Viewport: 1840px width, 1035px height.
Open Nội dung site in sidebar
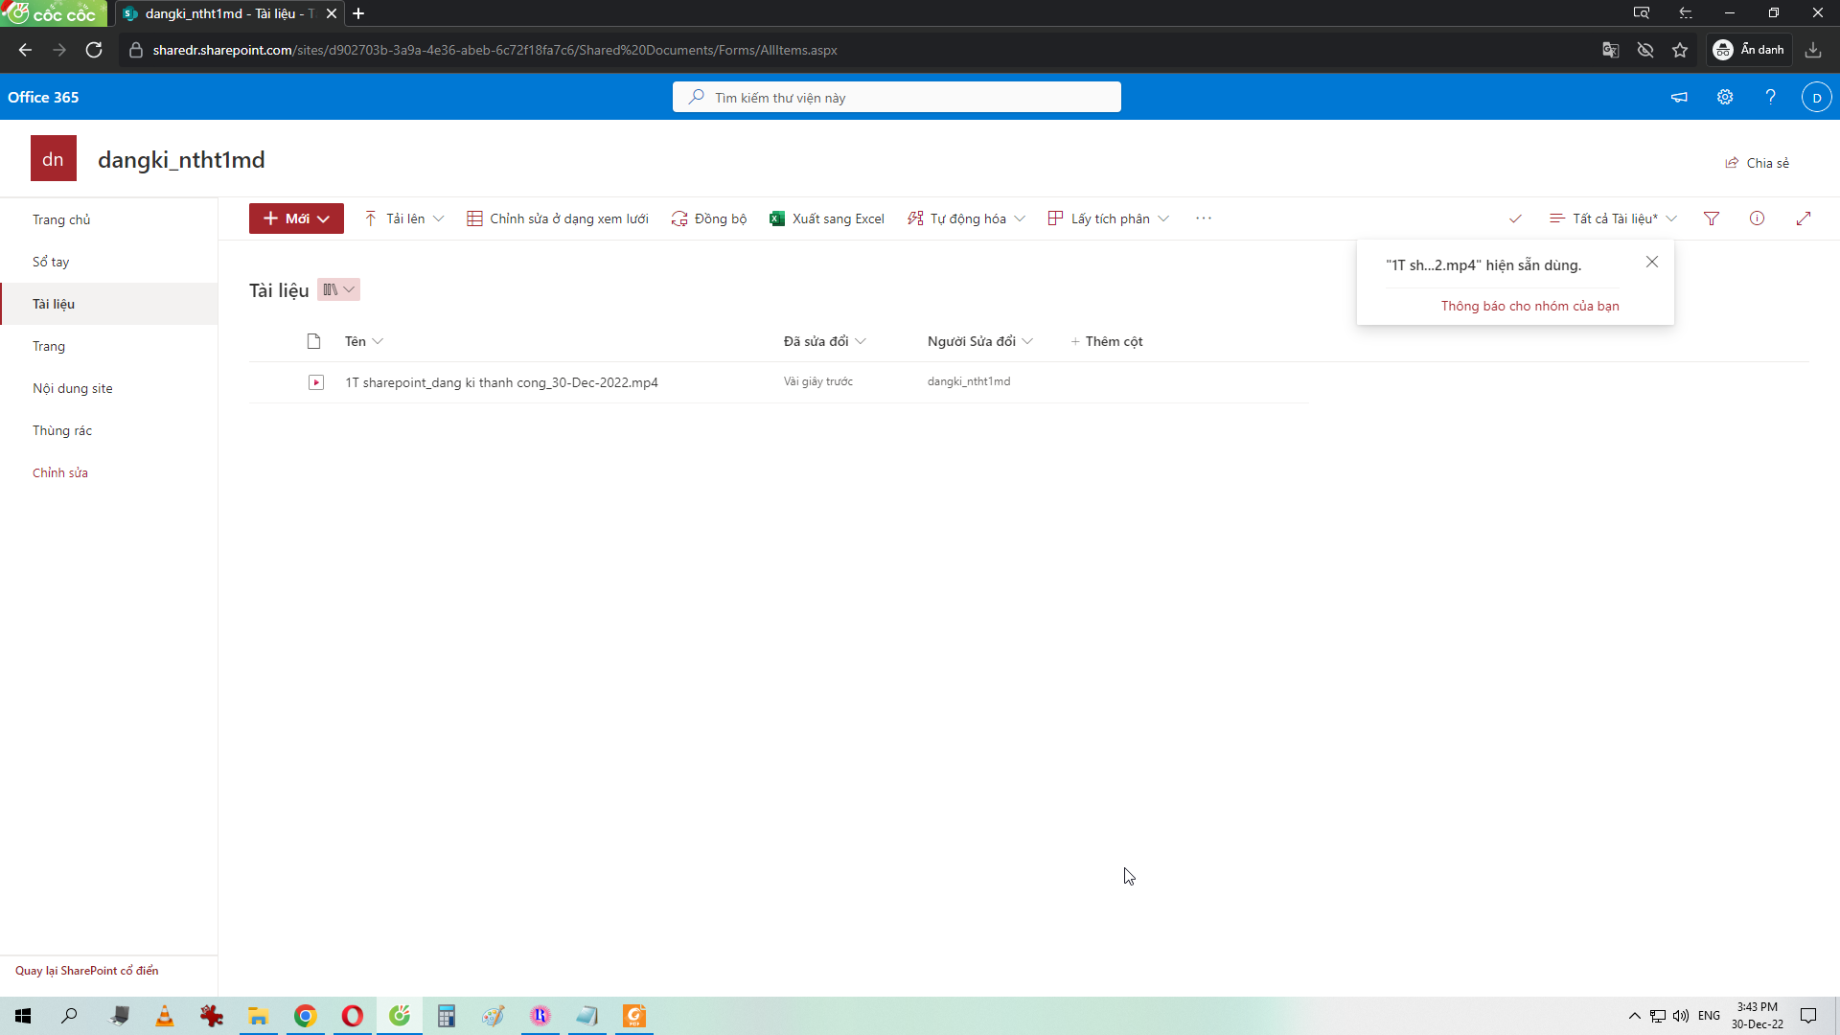click(73, 388)
